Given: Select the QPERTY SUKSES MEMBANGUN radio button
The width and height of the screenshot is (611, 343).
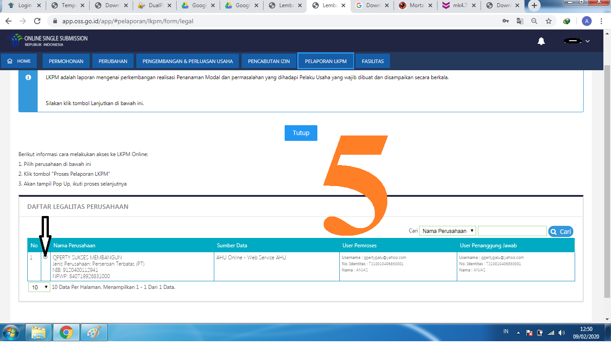Looking at the screenshot, I should click(44, 257).
